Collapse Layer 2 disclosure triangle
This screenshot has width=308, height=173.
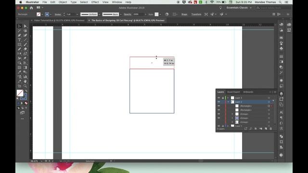click(x=228, y=102)
